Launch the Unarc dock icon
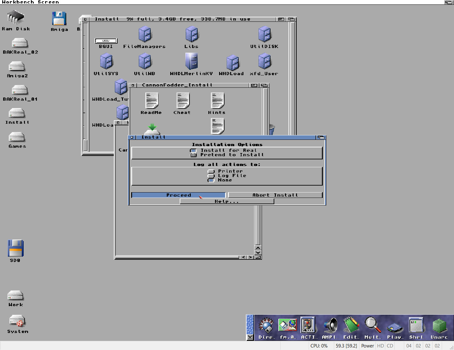The image size is (454, 350). [439, 326]
